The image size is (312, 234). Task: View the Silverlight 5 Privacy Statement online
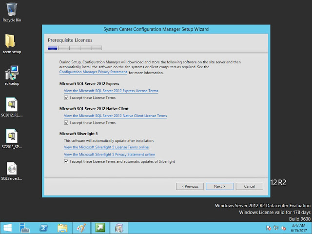tap(109, 154)
